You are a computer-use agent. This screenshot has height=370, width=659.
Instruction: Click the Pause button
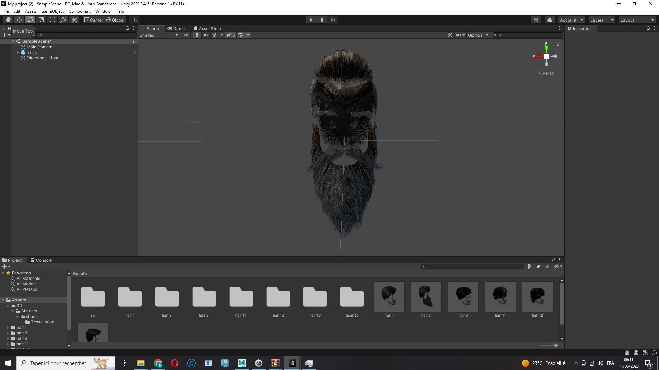[x=322, y=20]
